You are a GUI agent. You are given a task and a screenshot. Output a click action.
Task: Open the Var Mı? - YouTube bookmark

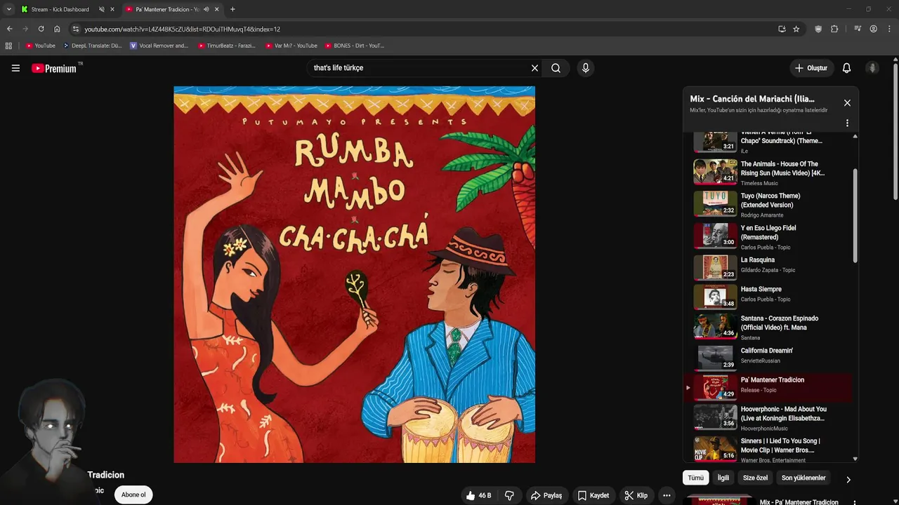point(291,46)
